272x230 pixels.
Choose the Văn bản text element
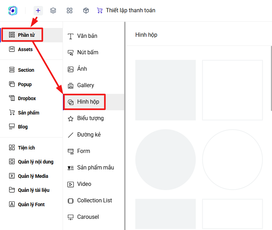point(93,36)
